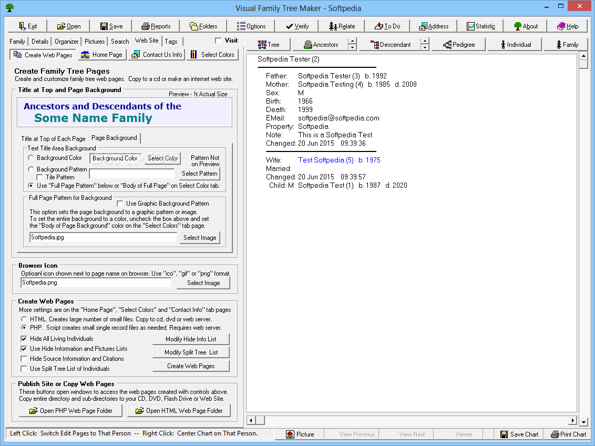
Task: Save the family tree file
Action: 111,26
